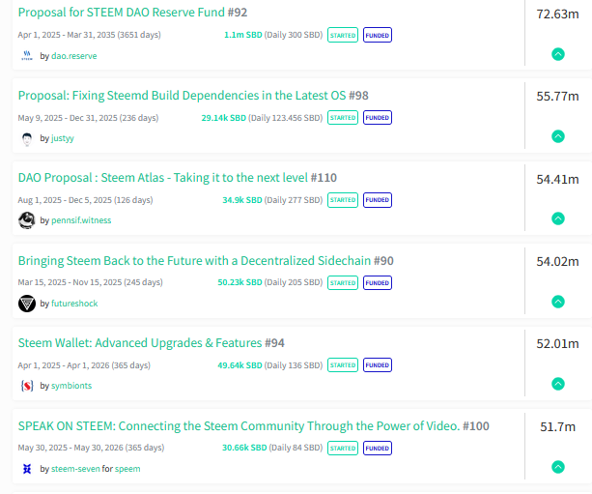
Task: Click FUNDED badge on Steem Wallet proposal
Action: [378, 365]
